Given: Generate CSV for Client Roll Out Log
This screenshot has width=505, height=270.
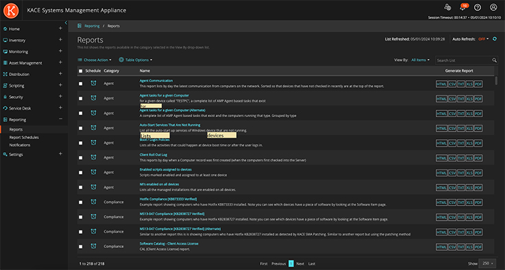Looking at the screenshot, I should pyautogui.click(x=452, y=158).
